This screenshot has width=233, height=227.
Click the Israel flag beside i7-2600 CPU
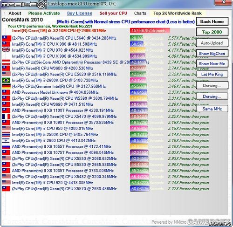6,140
